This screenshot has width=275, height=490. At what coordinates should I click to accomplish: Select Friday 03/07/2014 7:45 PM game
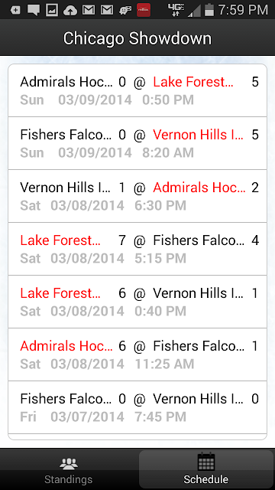[137, 407]
